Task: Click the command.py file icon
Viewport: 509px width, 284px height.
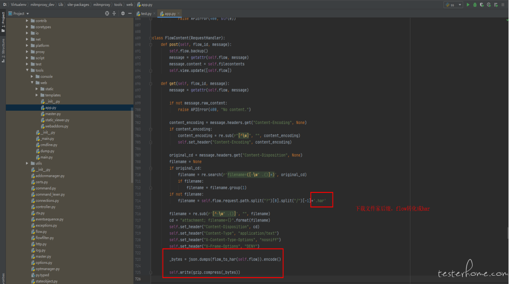Action: click(33, 189)
